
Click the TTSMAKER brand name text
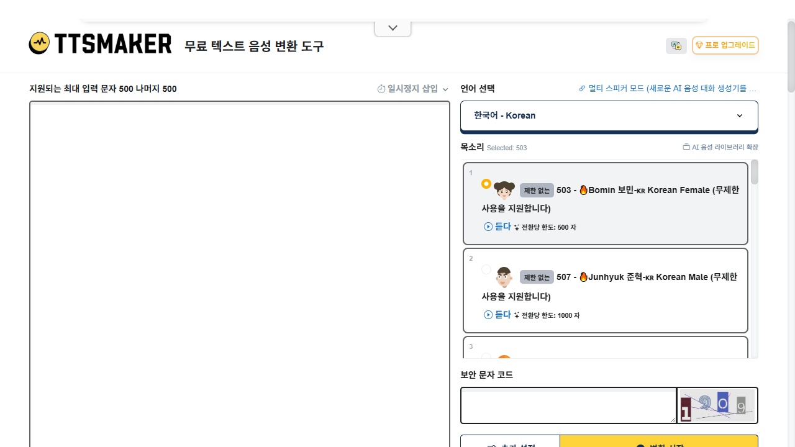[x=112, y=43]
